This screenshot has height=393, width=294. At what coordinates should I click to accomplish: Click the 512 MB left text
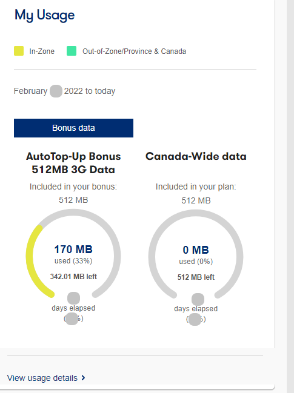click(196, 277)
